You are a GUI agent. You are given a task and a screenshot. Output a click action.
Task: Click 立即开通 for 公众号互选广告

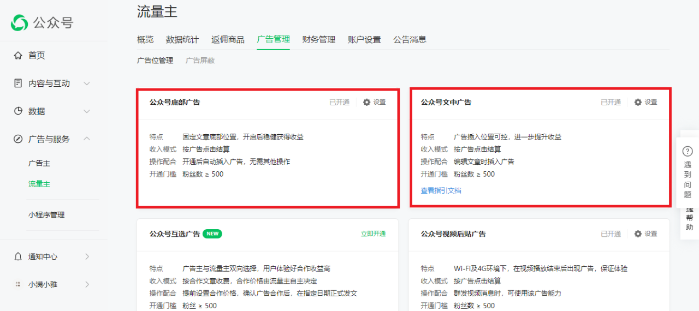pos(373,234)
